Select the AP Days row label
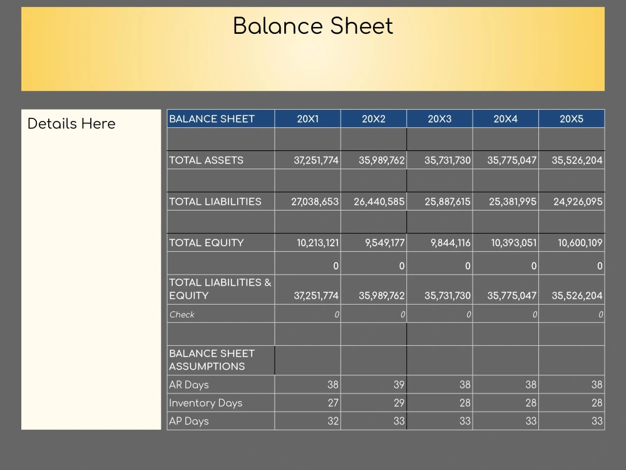The image size is (626, 470). (184, 421)
